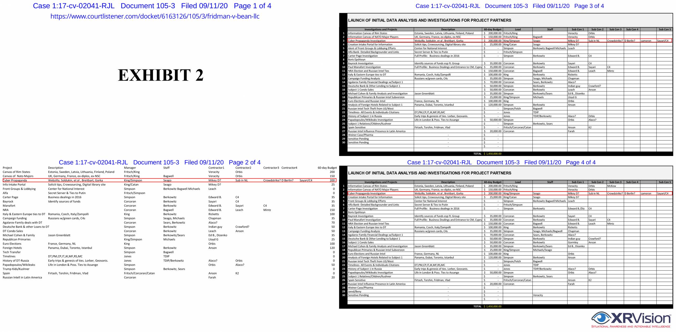Image resolution: width=676 pixels, height=332 pixels.
Task: Select Boris Epshteyn row on page 3
Action: pyautogui.click(x=357, y=60)
